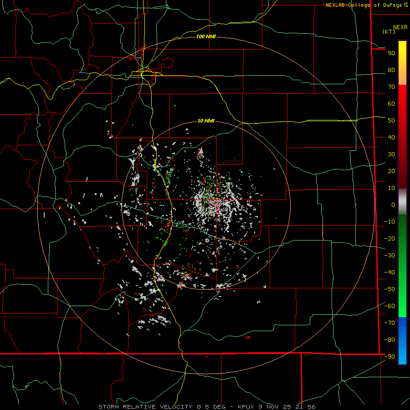
Task: Click the -30 value on velocity scale
Action: point(389,256)
